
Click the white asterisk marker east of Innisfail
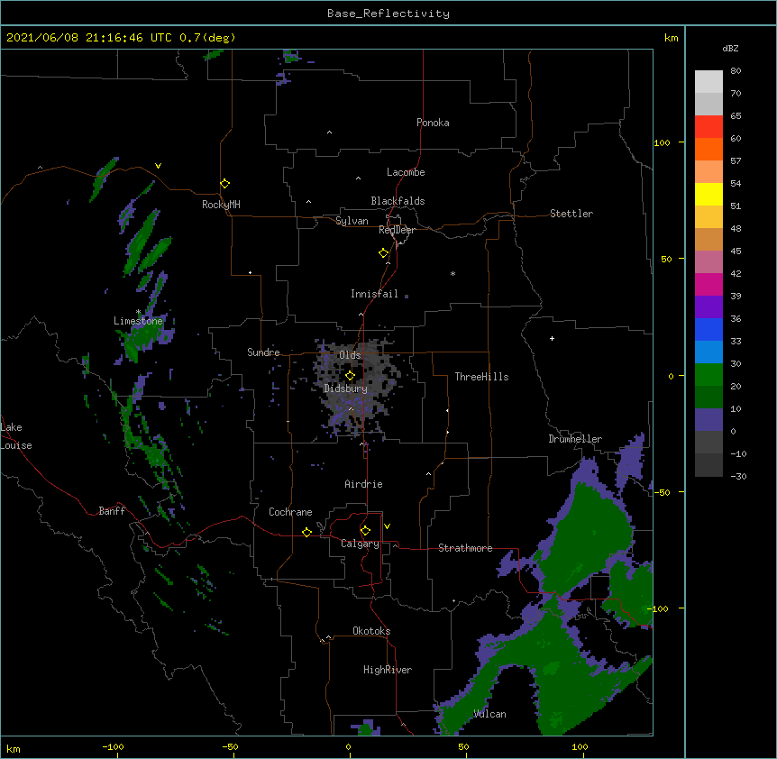(x=452, y=273)
